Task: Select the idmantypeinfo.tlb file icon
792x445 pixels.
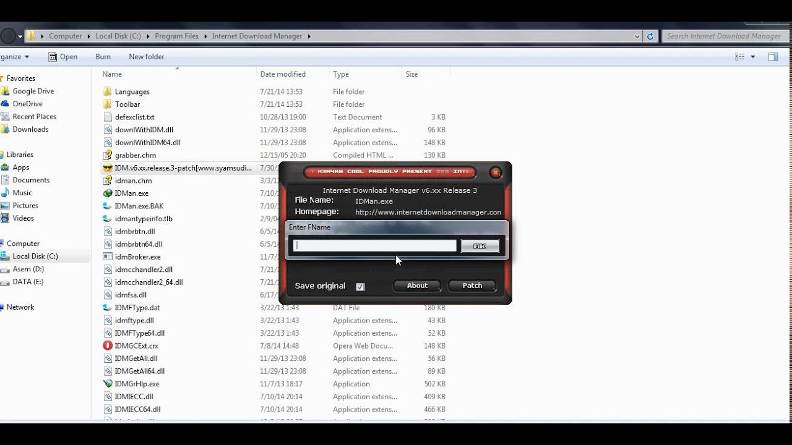Action: 108,219
